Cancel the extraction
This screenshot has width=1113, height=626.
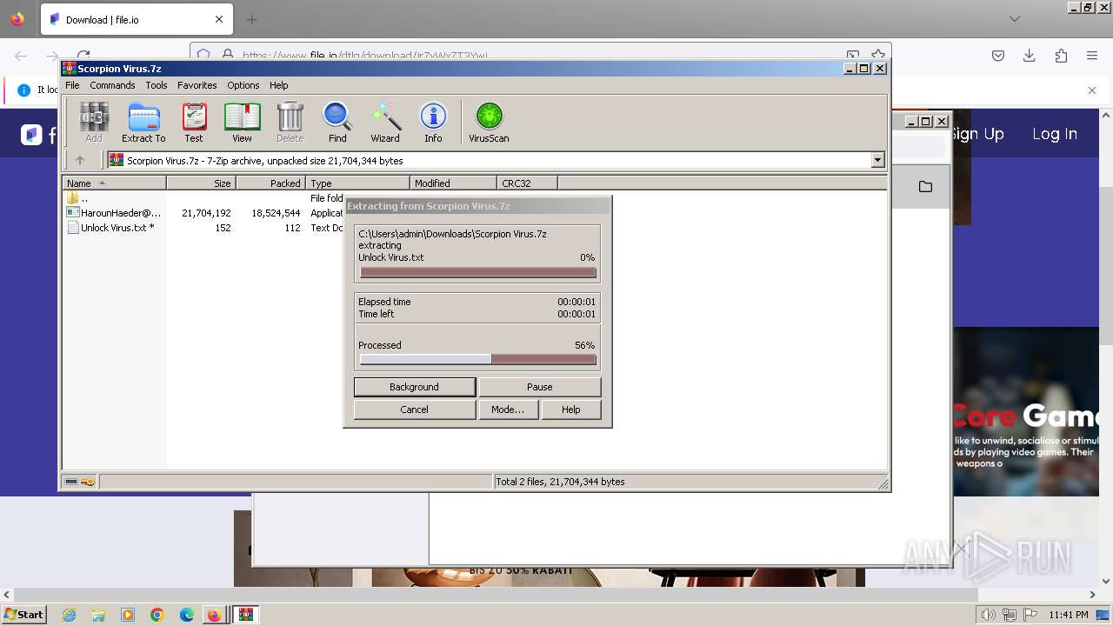(x=414, y=410)
